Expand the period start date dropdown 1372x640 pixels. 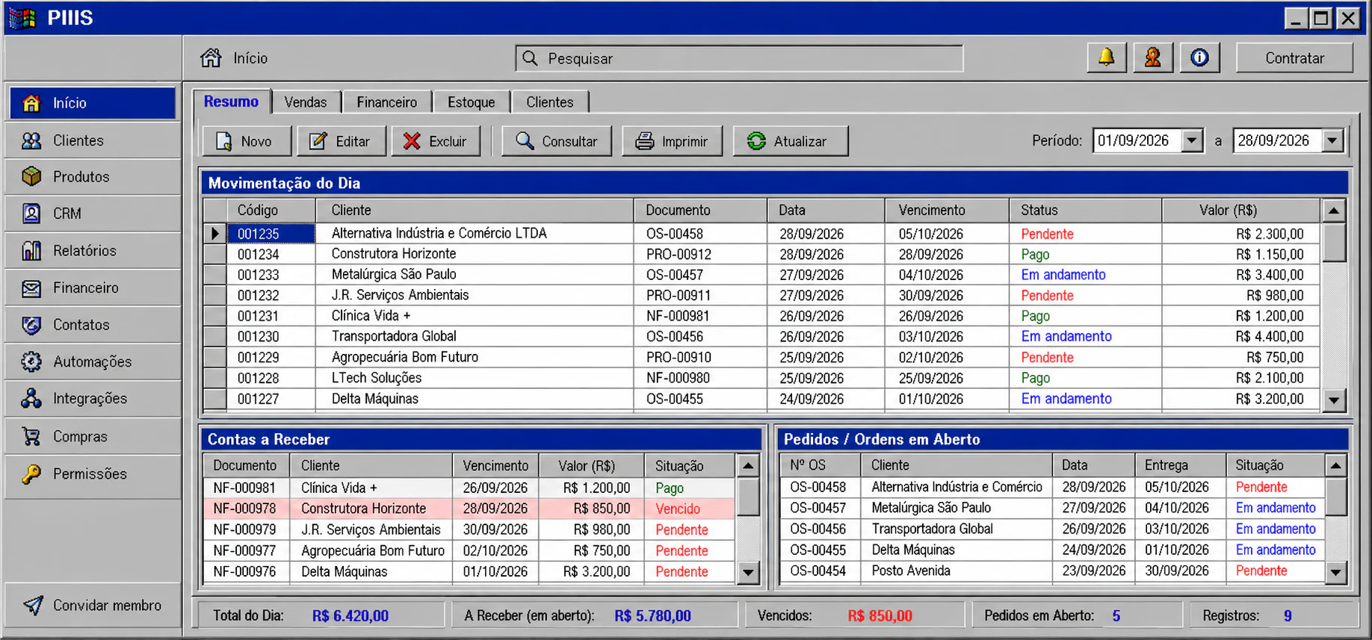1192,140
